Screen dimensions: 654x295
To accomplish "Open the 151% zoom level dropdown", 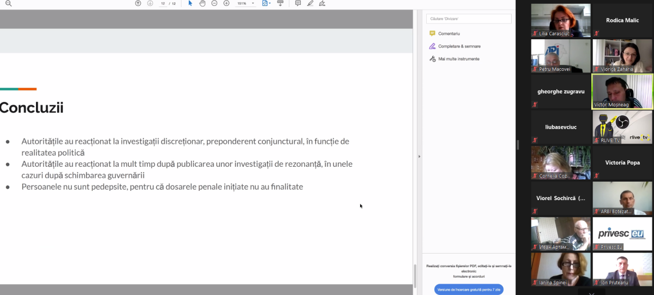I will 245,3.
